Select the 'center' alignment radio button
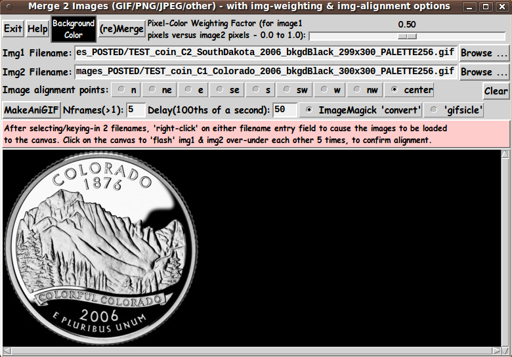512x357 pixels. 409,90
